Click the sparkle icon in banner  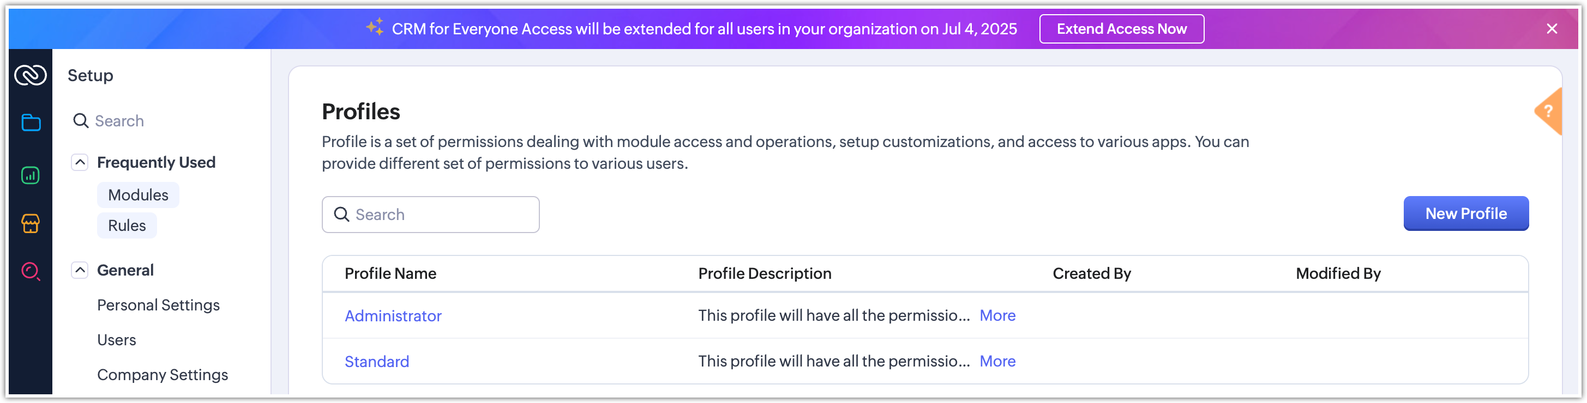click(x=375, y=27)
